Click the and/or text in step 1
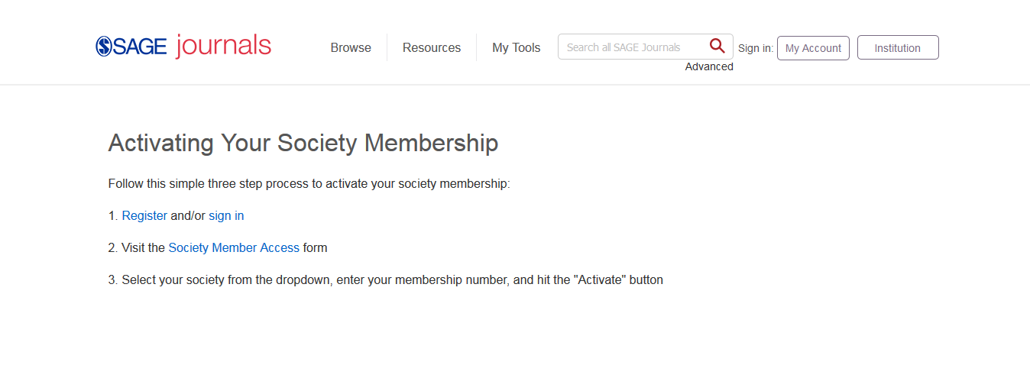Screen dimensions: 1030x365 (x=188, y=216)
